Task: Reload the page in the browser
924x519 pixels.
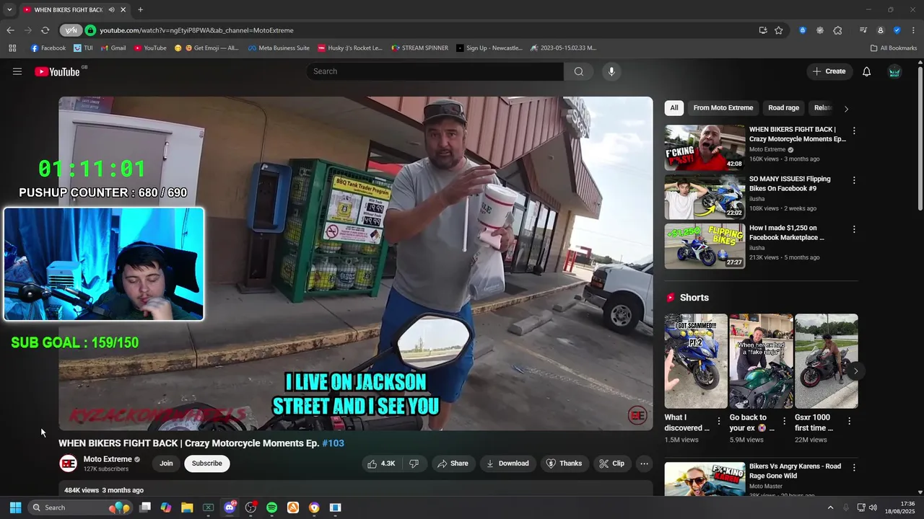Action: click(x=45, y=30)
